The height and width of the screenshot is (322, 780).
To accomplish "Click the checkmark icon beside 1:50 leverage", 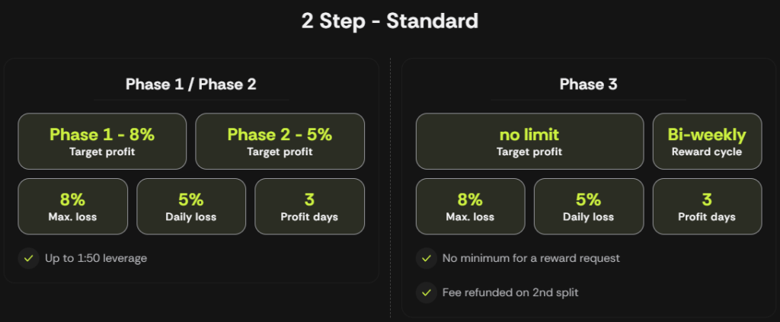I will 28,258.
